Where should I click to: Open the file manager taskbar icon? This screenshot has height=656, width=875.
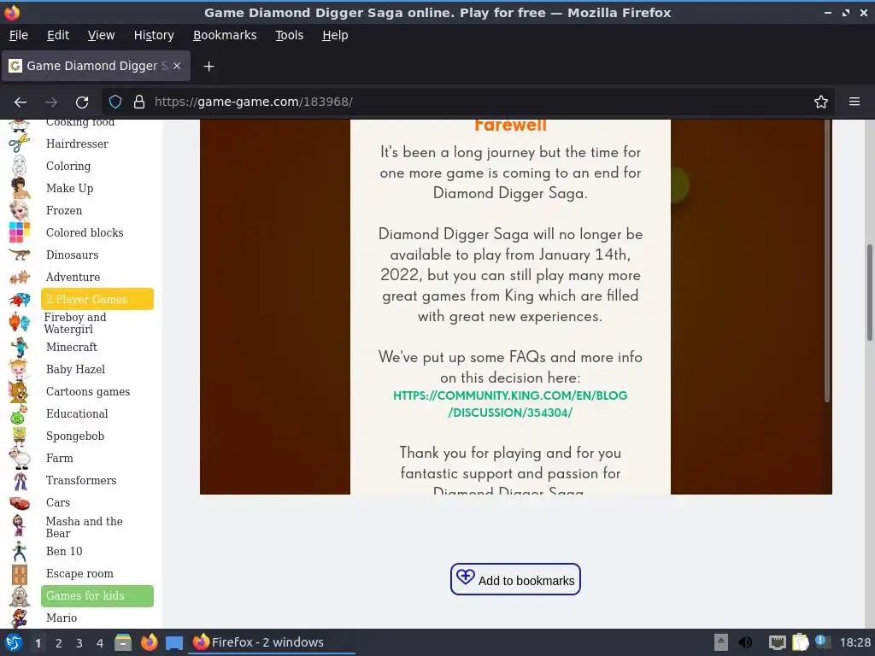click(123, 642)
